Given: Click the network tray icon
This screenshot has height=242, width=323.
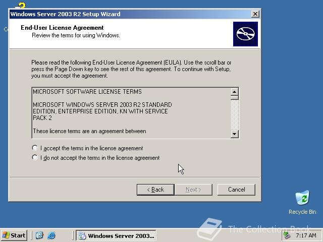Looking at the screenshot, I should 287,235.
